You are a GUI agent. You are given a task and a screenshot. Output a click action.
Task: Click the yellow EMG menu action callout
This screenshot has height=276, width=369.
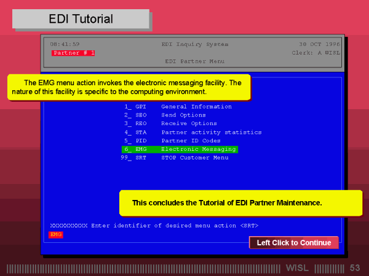point(129,87)
